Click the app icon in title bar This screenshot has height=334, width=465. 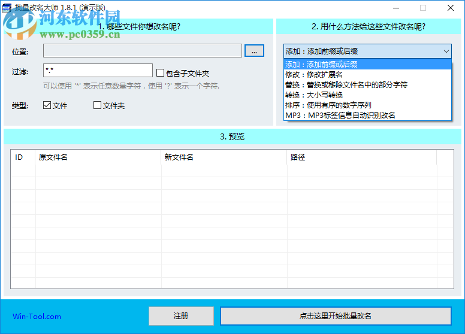point(7,8)
